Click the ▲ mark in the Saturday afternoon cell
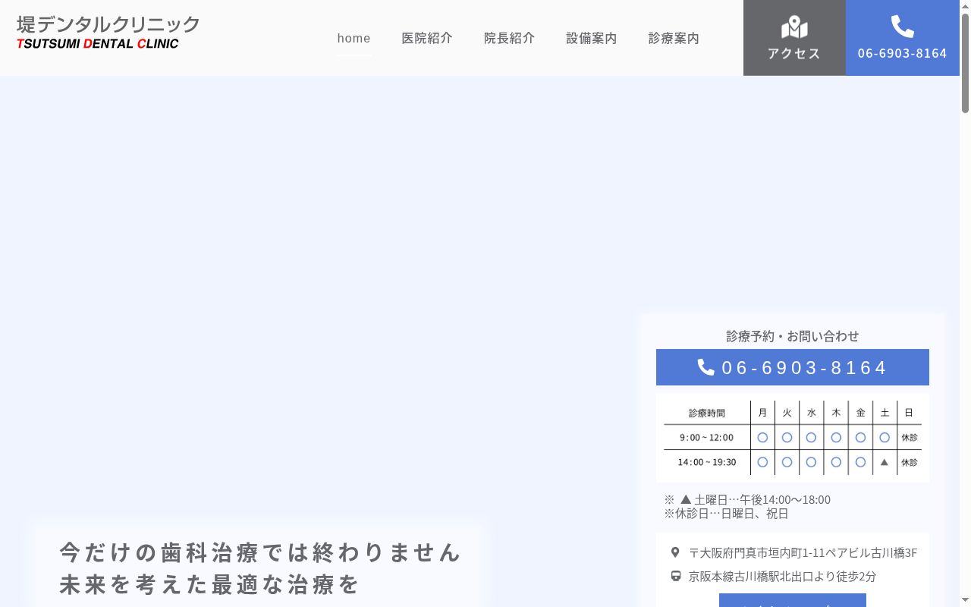The image size is (971, 607). 885,461
